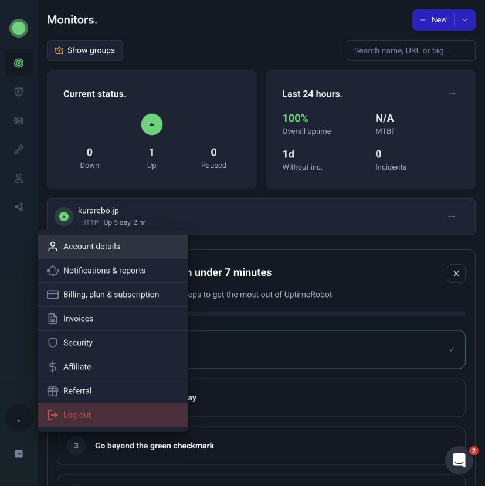The width and height of the screenshot is (485, 486).
Task: Click the N/A MTBF value
Action: pyautogui.click(x=384, y=118)
